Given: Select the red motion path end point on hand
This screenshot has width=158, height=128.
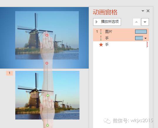Looking at the screenshot, I should 47,35.
